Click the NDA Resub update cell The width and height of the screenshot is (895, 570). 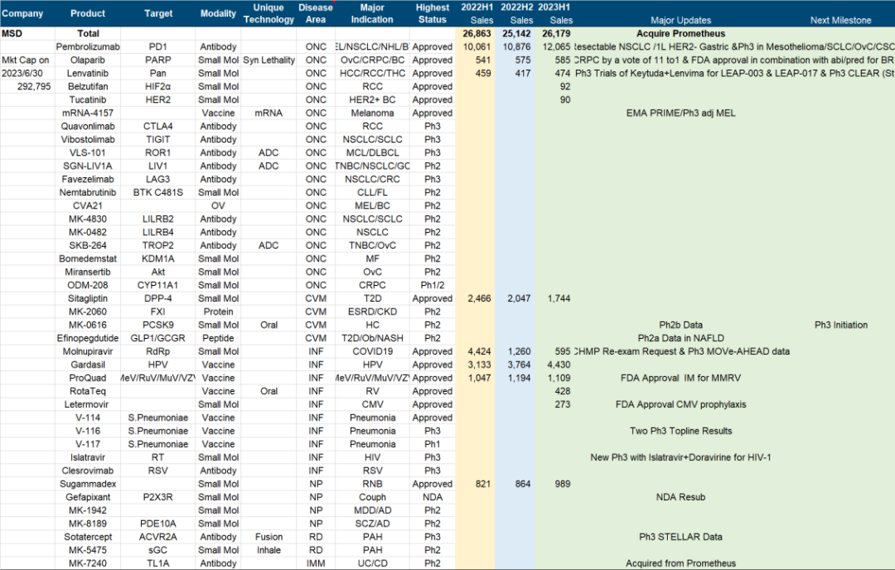point(680,497)
